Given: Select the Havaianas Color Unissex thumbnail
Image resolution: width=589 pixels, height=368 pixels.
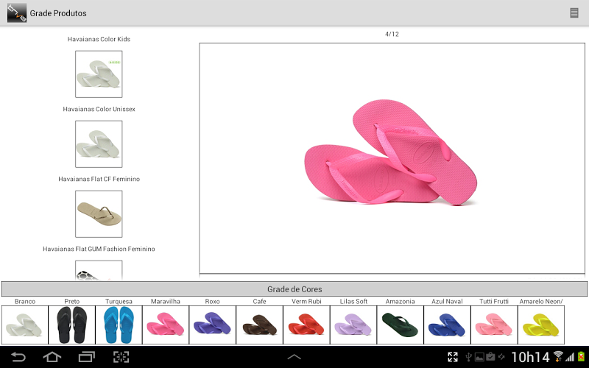Looking at the screenshot, I should coord(99,144).
